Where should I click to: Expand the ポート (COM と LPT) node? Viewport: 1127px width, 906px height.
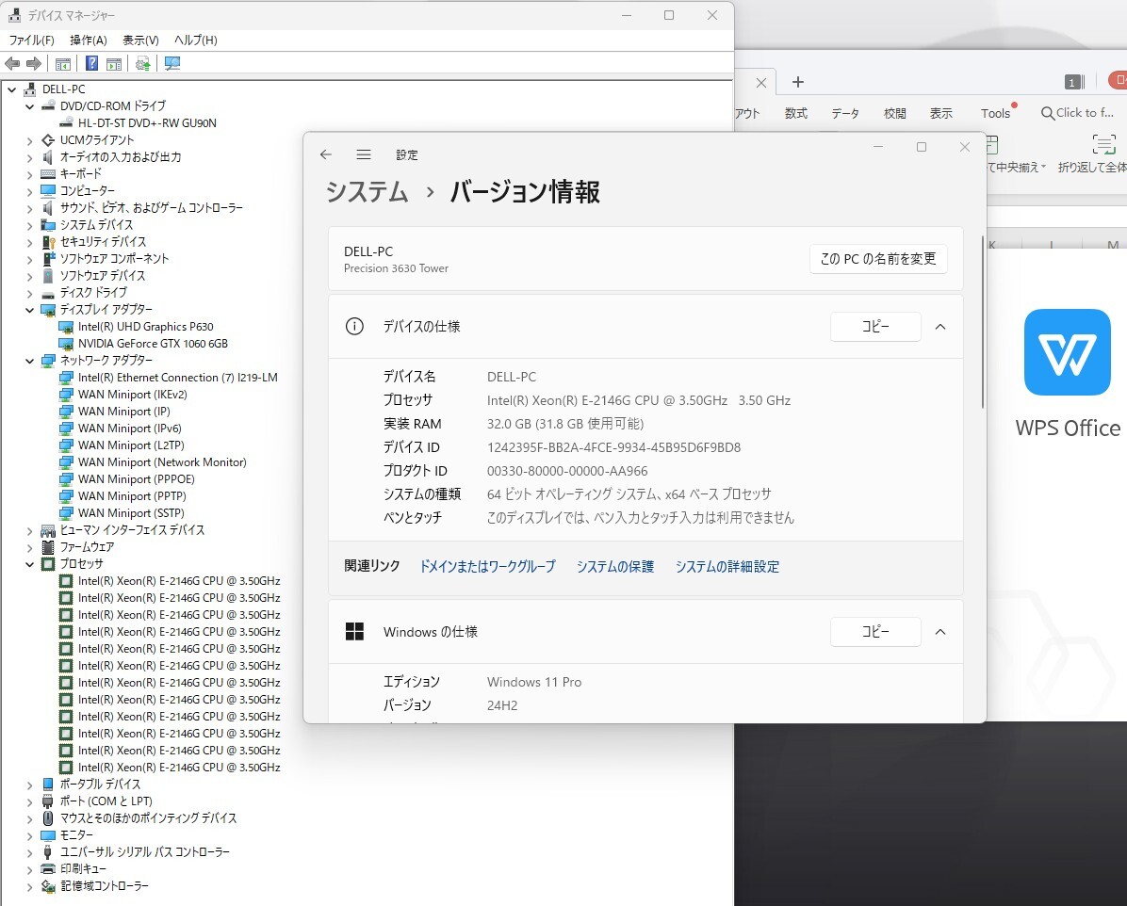29,801
